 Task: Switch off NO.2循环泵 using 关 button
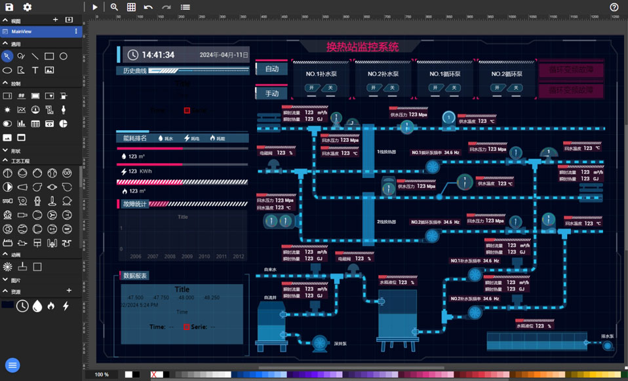(513, 88)
